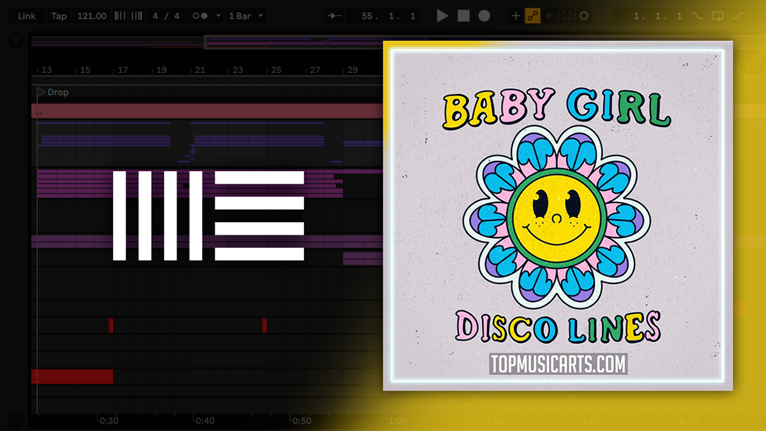Screen dimensions: 766x431
Task: Click the 121.00 tempo value
Action: point(91,15)
